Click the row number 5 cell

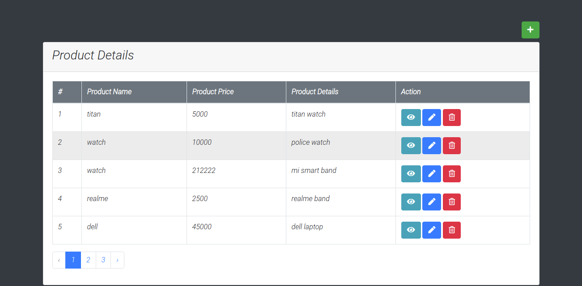67,230
